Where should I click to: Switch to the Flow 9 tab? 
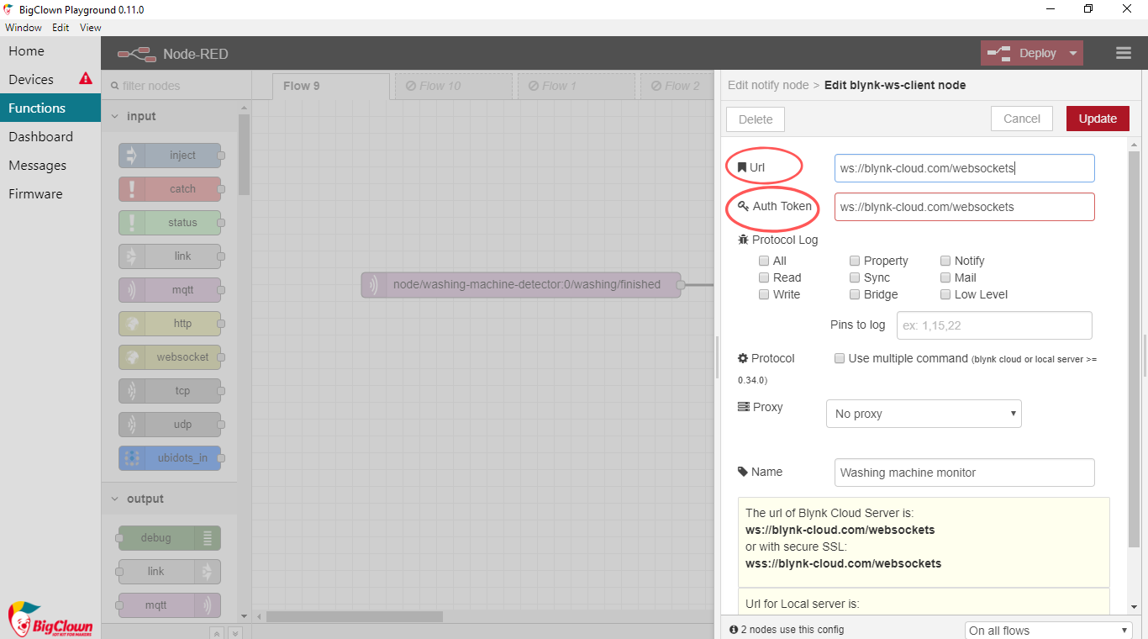331,86
